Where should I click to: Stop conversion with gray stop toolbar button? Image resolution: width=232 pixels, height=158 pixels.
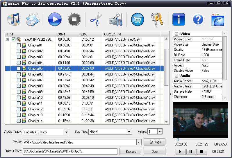point(74,19)
